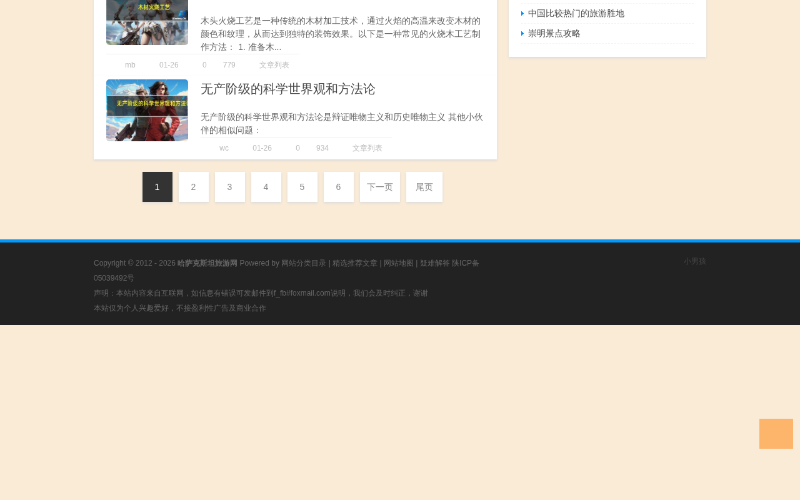The image size is (800, 500).
Task: Open sidebar link 中国比较热门的旅游胜地
Action: click(576, 13)
